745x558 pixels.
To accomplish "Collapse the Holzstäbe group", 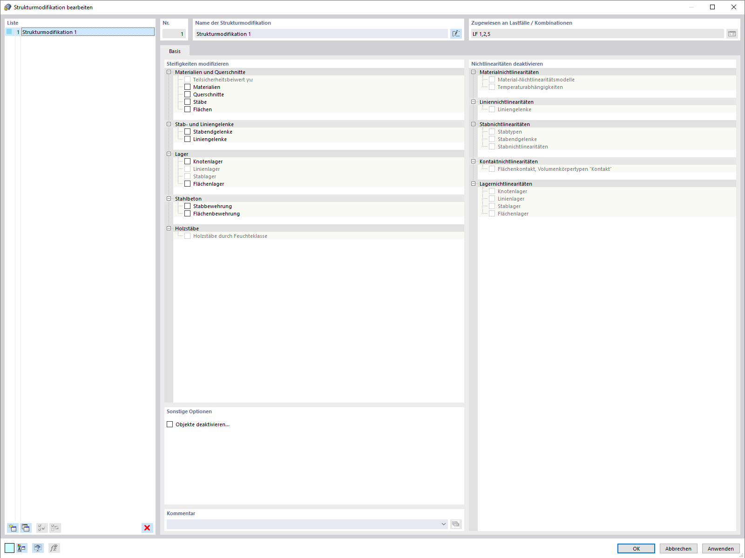I will point(169,229).
